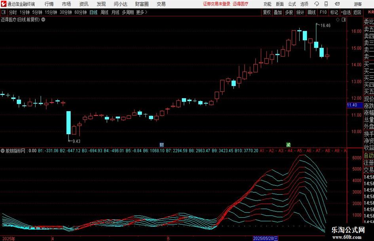Screen dimensions: 374x241
Task: Open the 股朋指标网 indicator dropdown arrow
Action: coord(2,151)
